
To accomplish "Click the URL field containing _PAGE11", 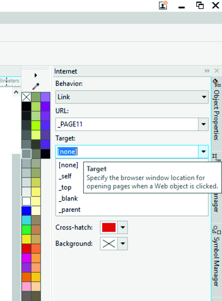I will (127, 124).
